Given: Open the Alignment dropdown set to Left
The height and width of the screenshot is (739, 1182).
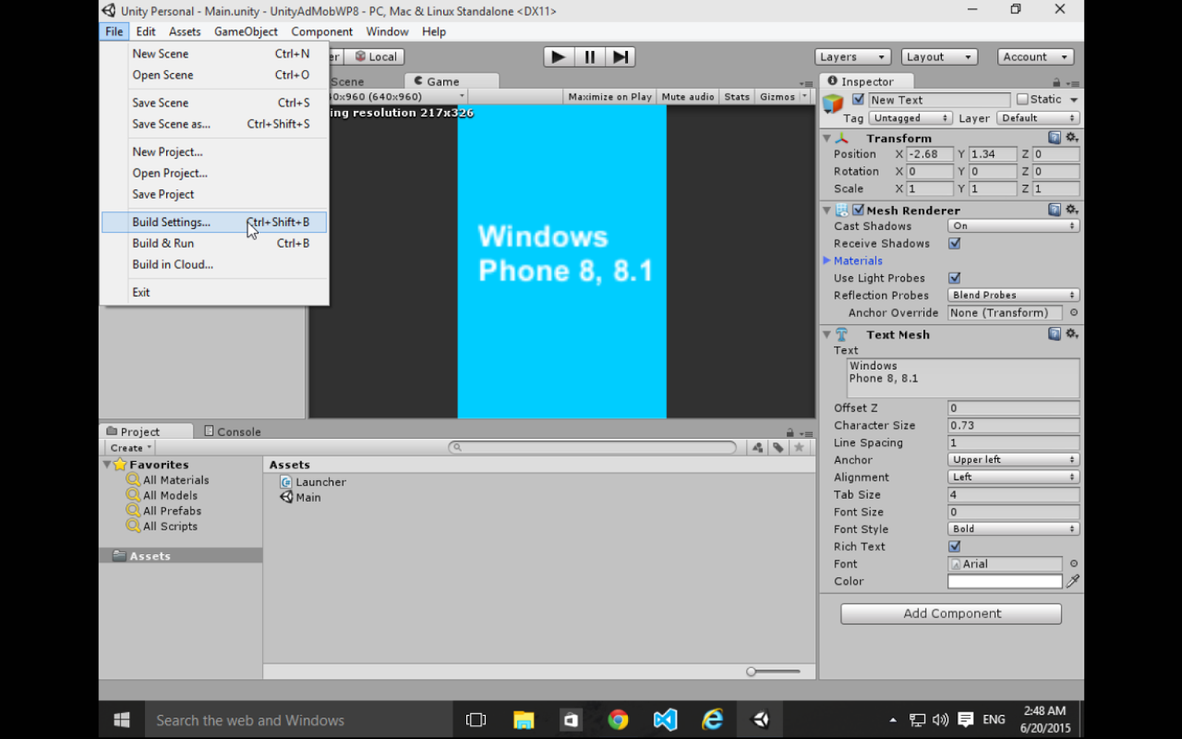Looking at the screenshot, I should tap(1014, 477).
